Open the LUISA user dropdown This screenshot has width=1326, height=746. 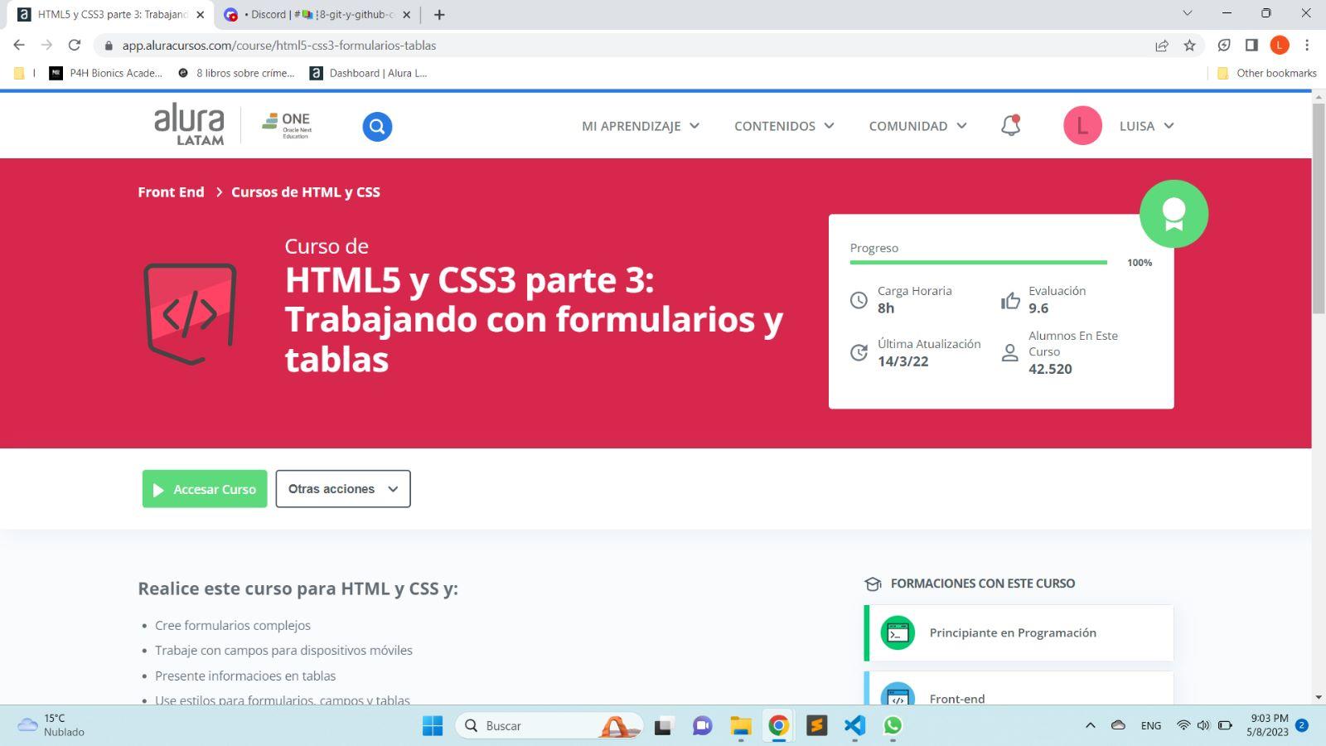click(x=1146, y=126)
